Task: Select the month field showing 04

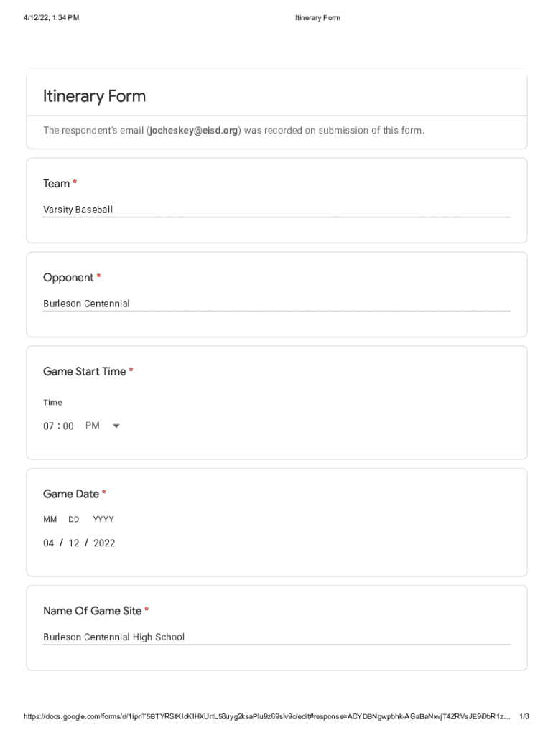Action: [49, 543]
